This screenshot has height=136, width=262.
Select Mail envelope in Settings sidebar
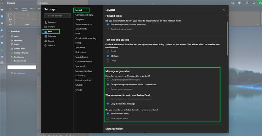click(46, 31)
